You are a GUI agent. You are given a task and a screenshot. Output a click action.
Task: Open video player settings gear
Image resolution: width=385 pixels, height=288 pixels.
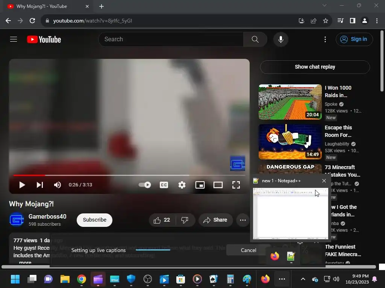click(182, 185)
